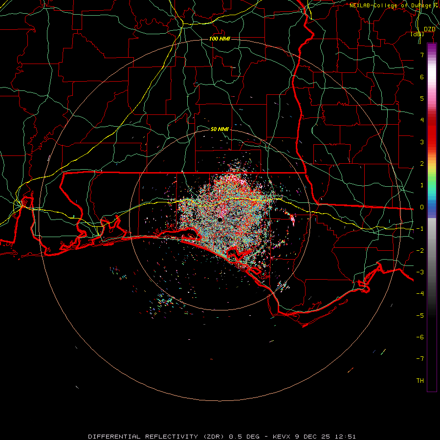Image resolution: width=440 pixels, height=440 pixels.
Task: Click the -7 value on the color scale
Action: pos(420,359)
